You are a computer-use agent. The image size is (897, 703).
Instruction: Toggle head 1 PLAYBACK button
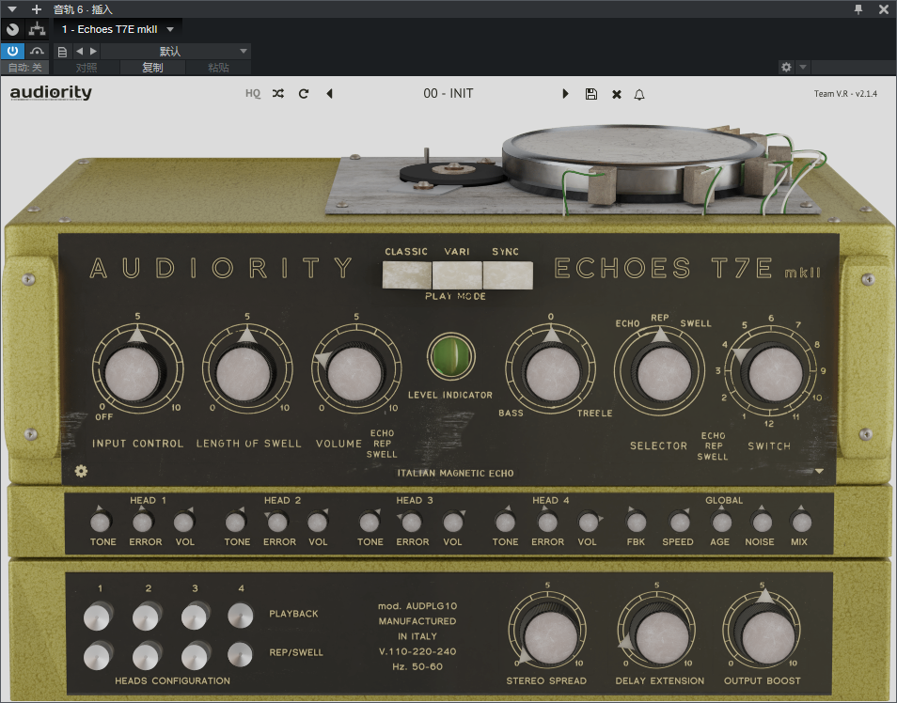tap(97, 616)
